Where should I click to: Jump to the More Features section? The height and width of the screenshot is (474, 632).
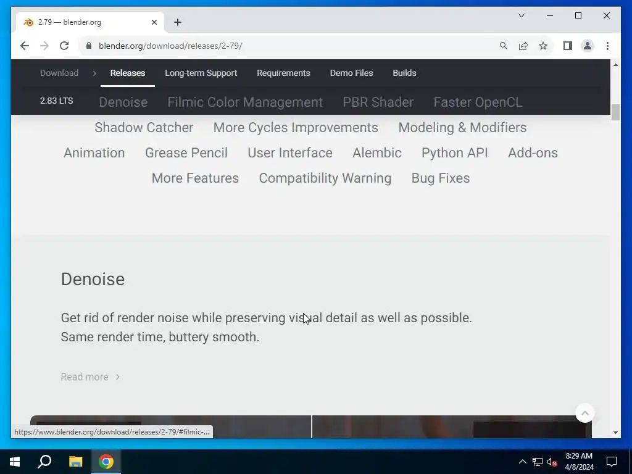coord(195,178)
